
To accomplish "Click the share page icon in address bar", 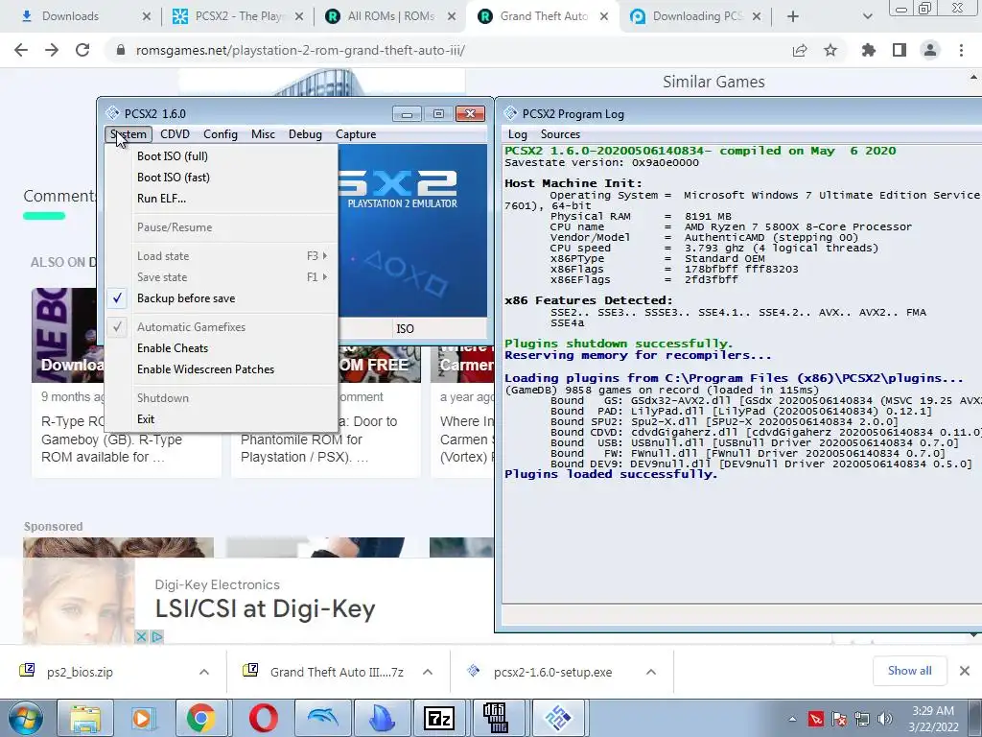I will pos(800,50).
